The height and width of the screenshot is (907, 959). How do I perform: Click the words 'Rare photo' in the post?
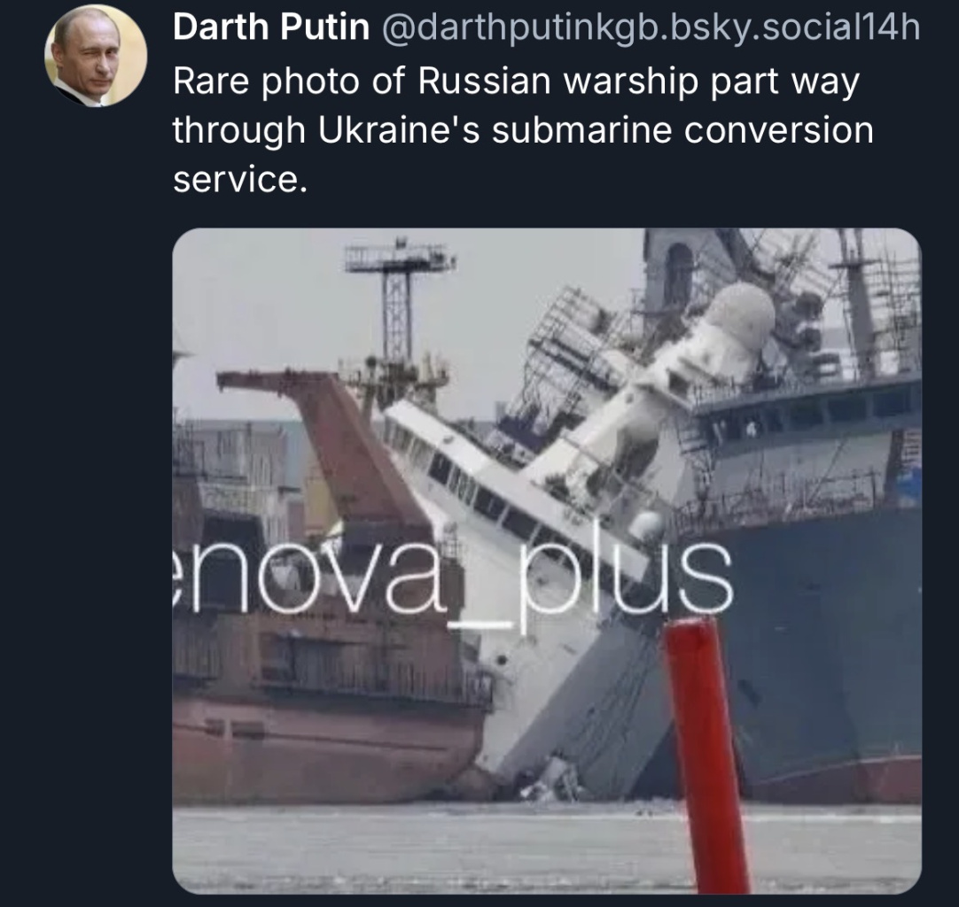(265, 81)
